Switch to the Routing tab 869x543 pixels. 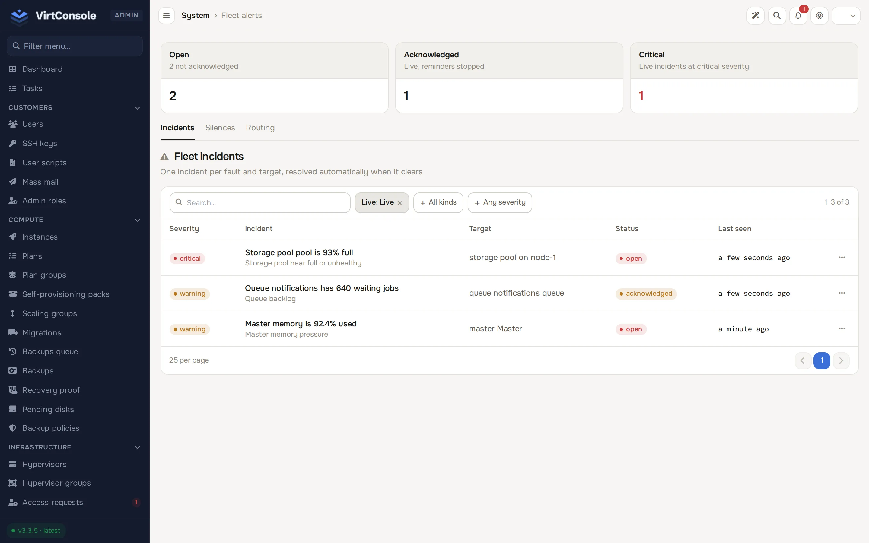click(x=260, y=128)
